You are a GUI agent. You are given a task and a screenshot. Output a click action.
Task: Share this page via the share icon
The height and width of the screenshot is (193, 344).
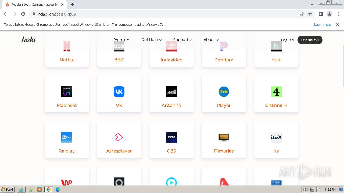pyautogui.click(x=302, y=14)
